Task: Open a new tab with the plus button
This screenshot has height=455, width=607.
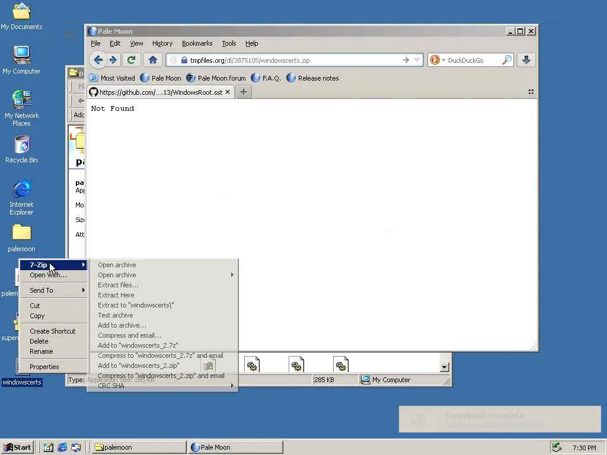Action: coord(244,92)
